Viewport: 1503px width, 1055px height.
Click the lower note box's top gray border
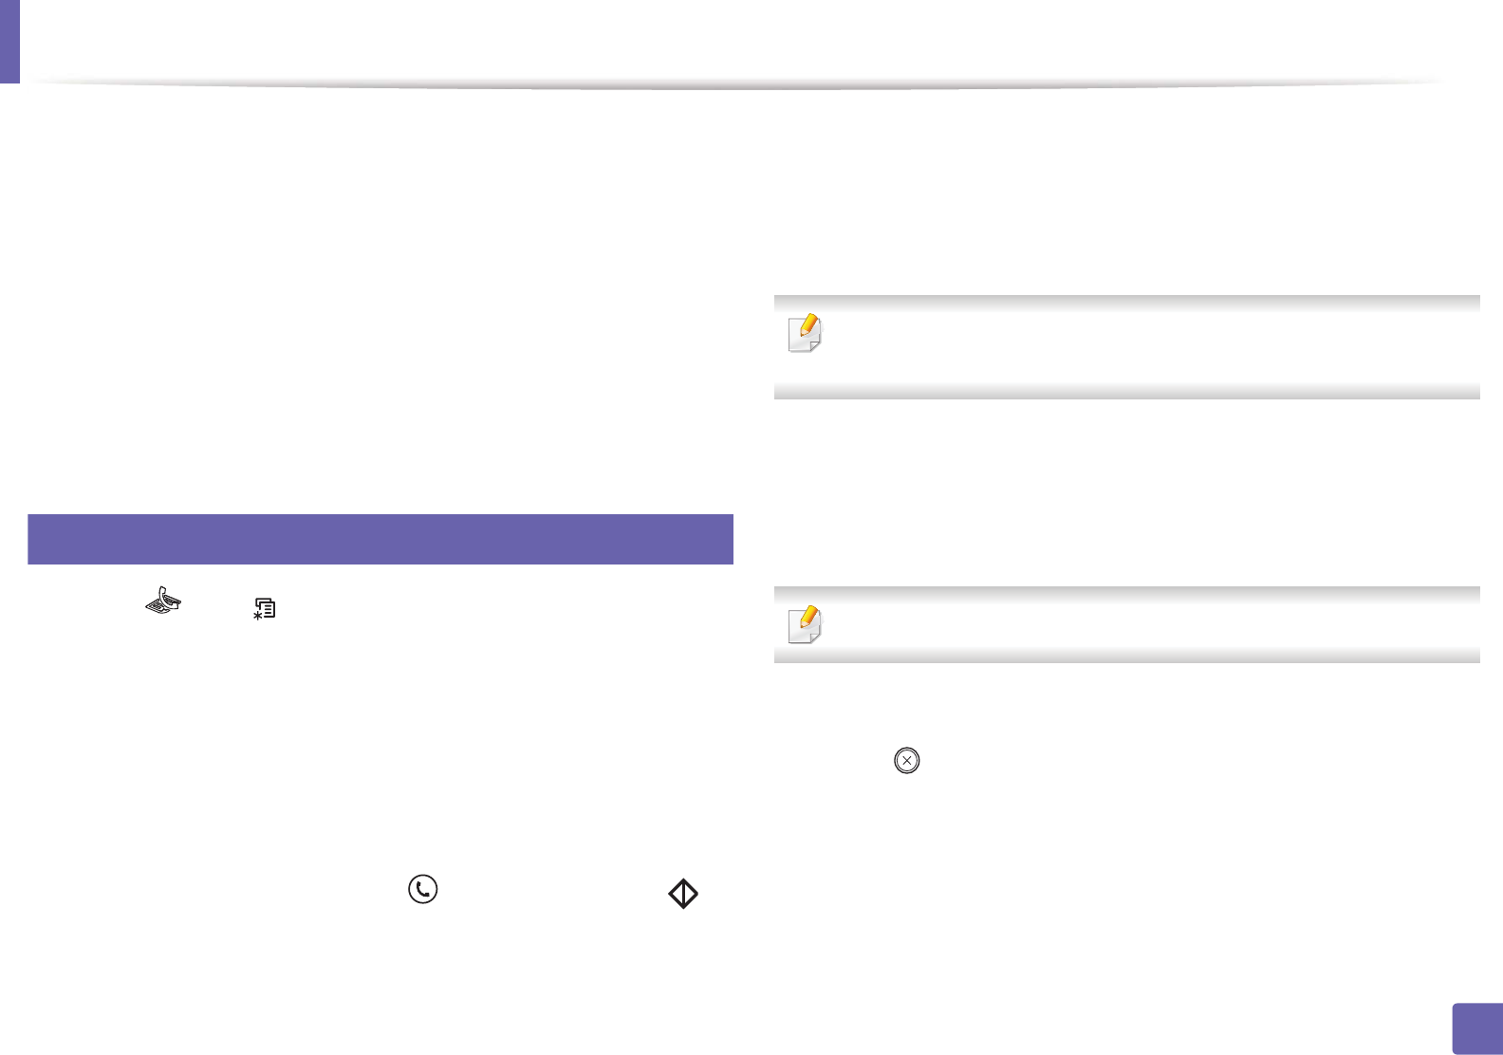(1127, 593)
